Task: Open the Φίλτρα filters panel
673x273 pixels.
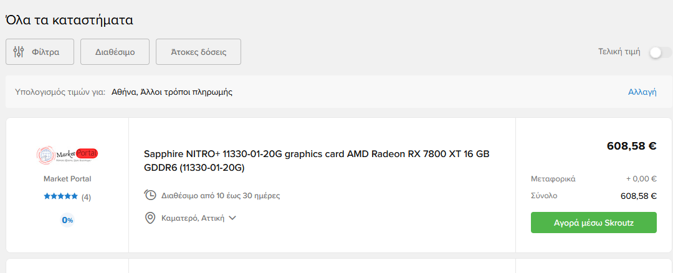Action: point(40,52)
